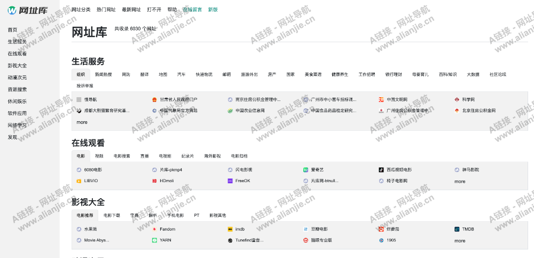Click the LIBVIO yellow icon

pos(79,181)
